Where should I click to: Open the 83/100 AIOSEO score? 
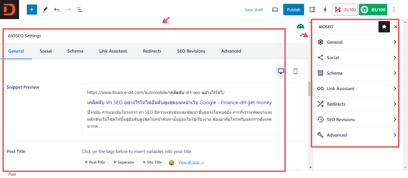click(x=373, y=10)
